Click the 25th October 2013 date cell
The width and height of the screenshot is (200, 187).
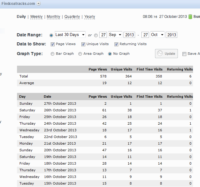[60, 117]
